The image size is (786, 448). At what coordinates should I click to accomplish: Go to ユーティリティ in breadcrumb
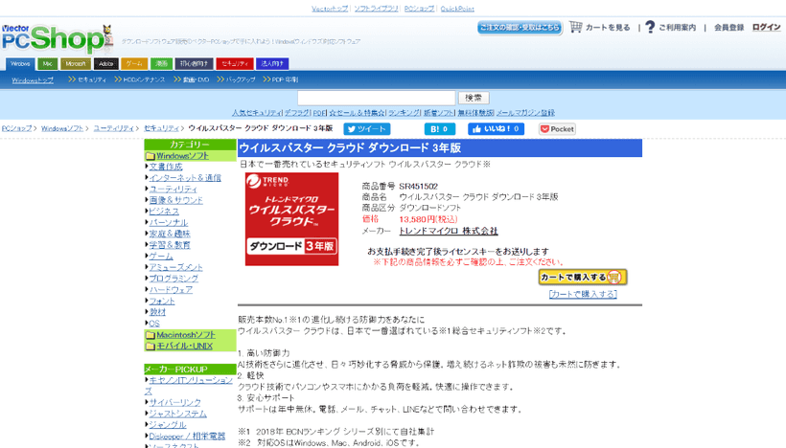tap(114, 128)
